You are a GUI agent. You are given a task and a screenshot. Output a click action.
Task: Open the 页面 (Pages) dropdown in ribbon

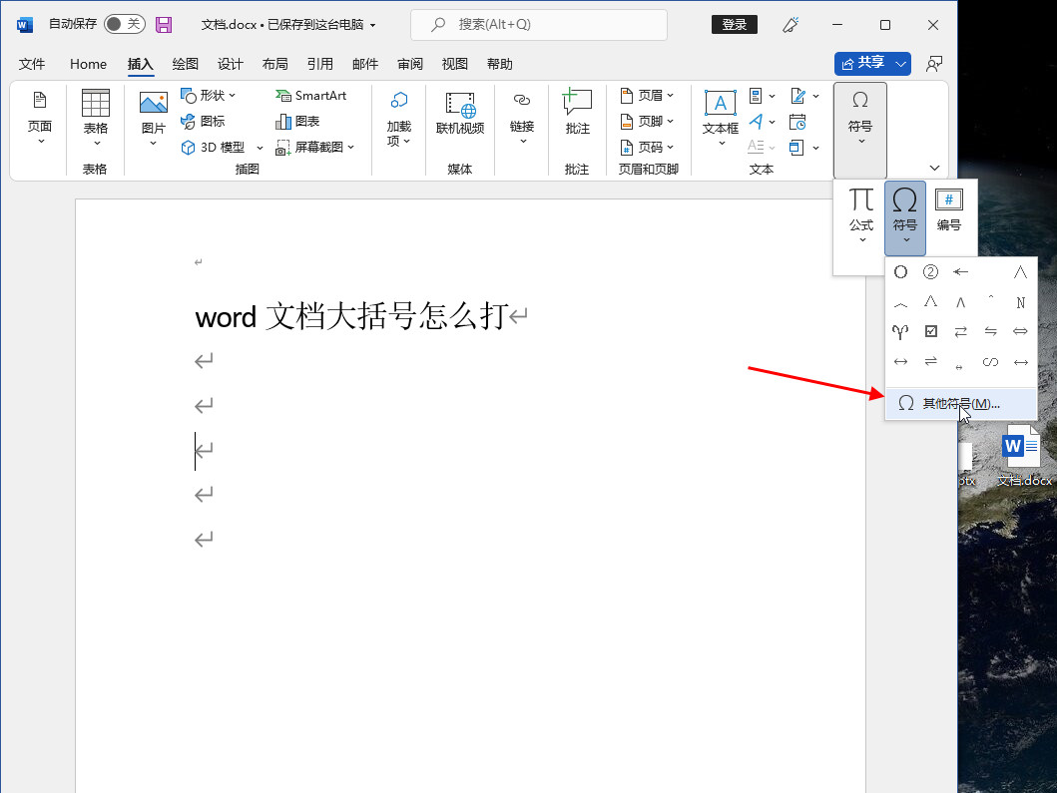point(40,119)
